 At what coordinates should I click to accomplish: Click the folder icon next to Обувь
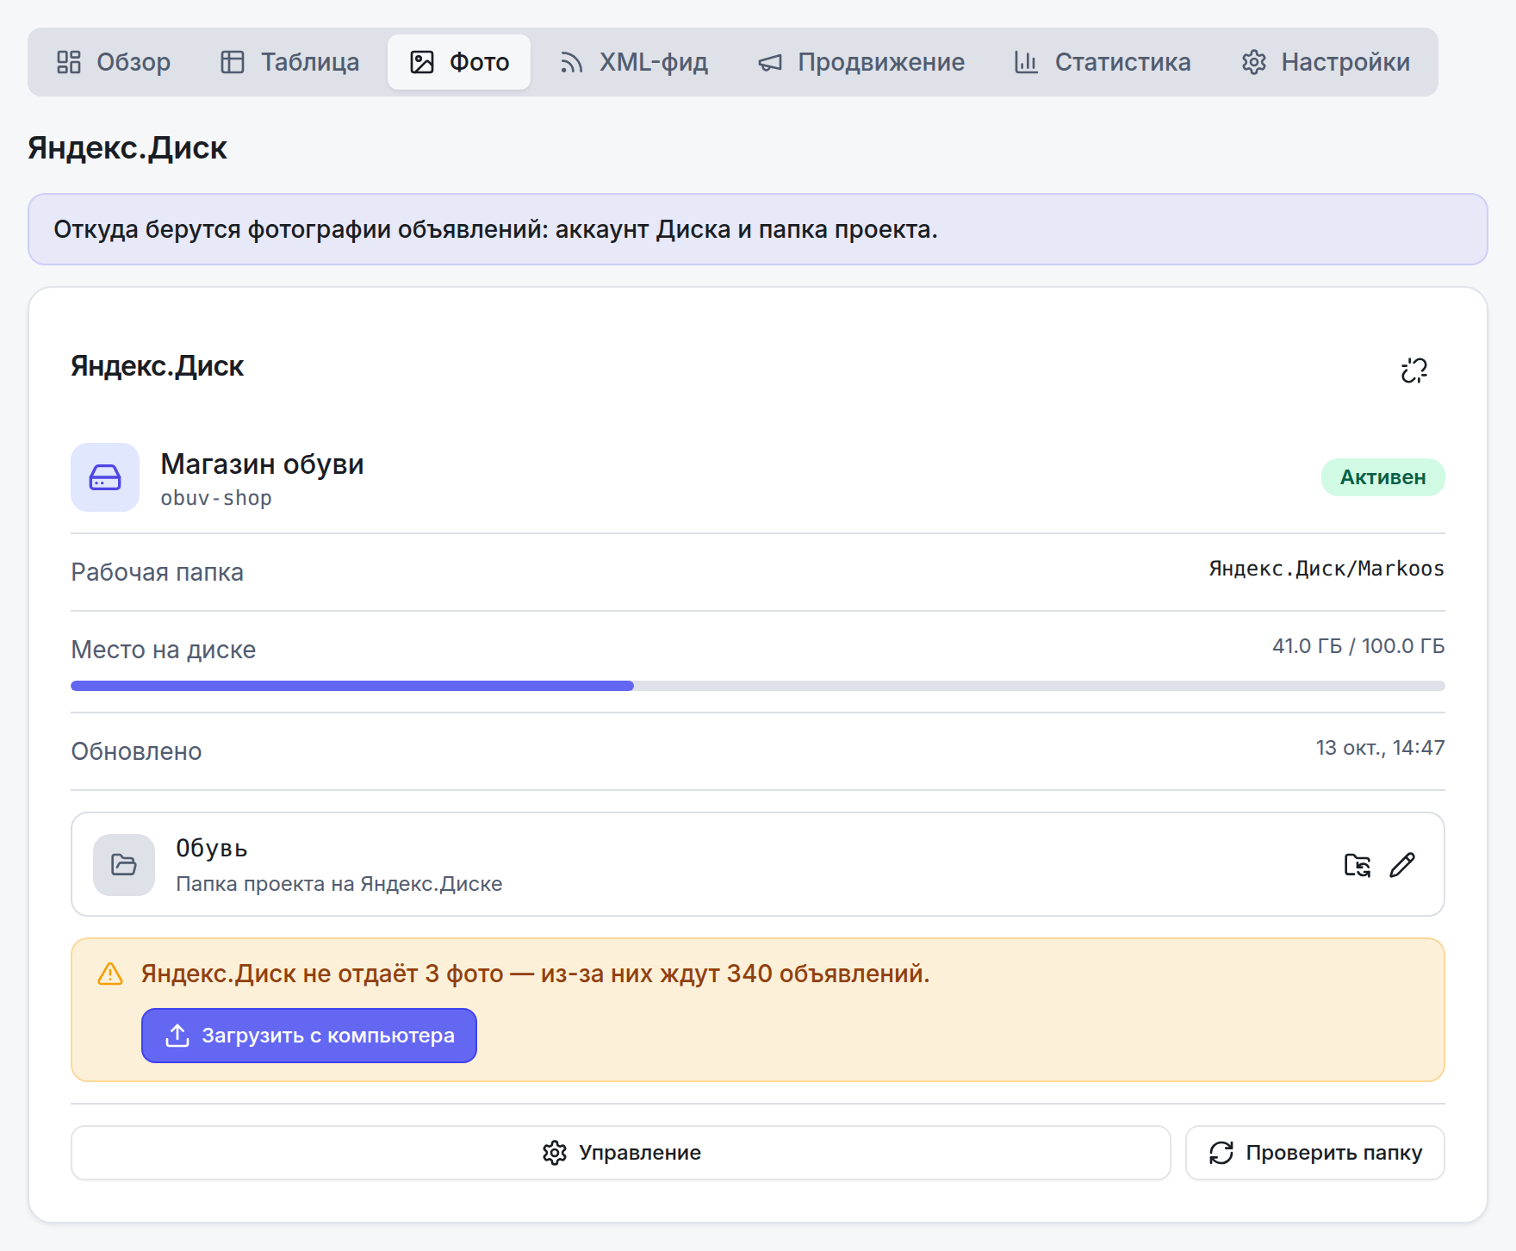[124, 865]
